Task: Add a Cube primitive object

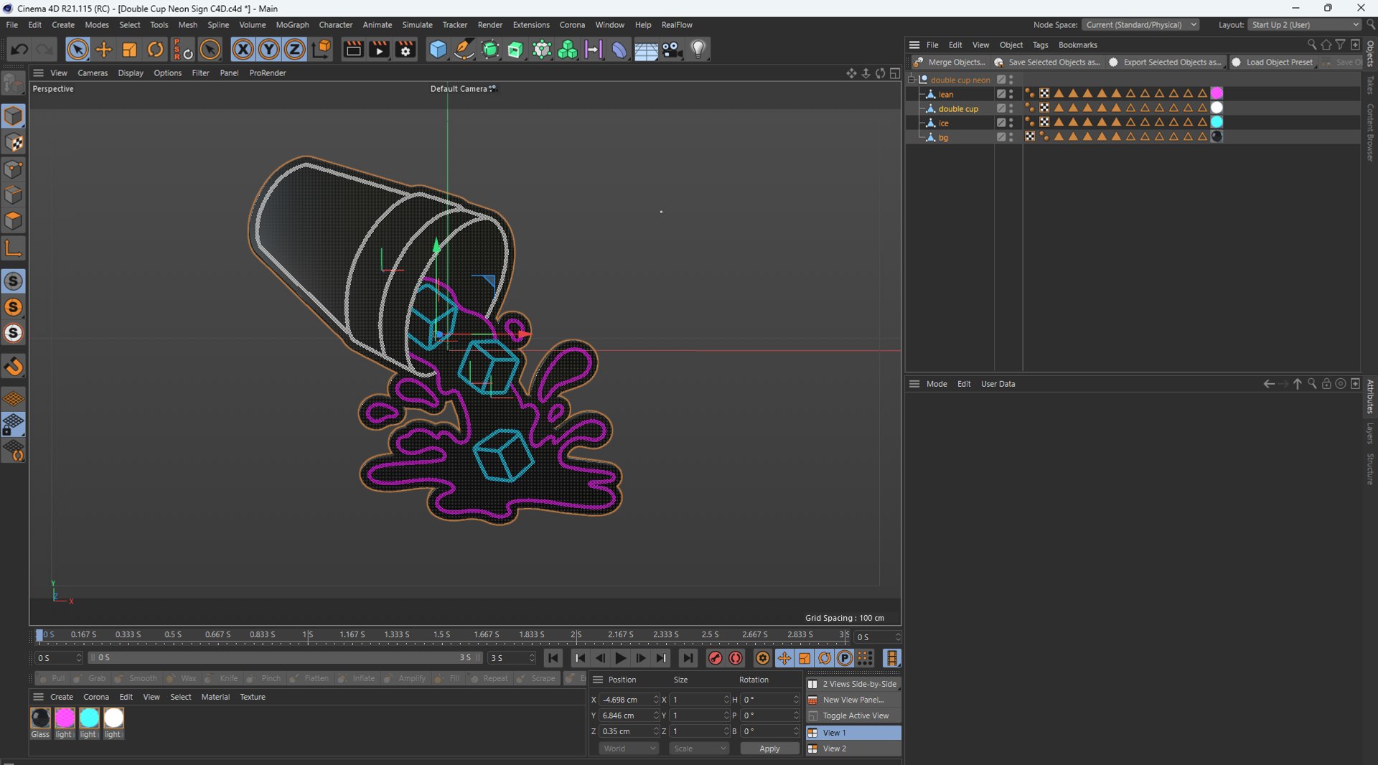Action: [438, 50]
